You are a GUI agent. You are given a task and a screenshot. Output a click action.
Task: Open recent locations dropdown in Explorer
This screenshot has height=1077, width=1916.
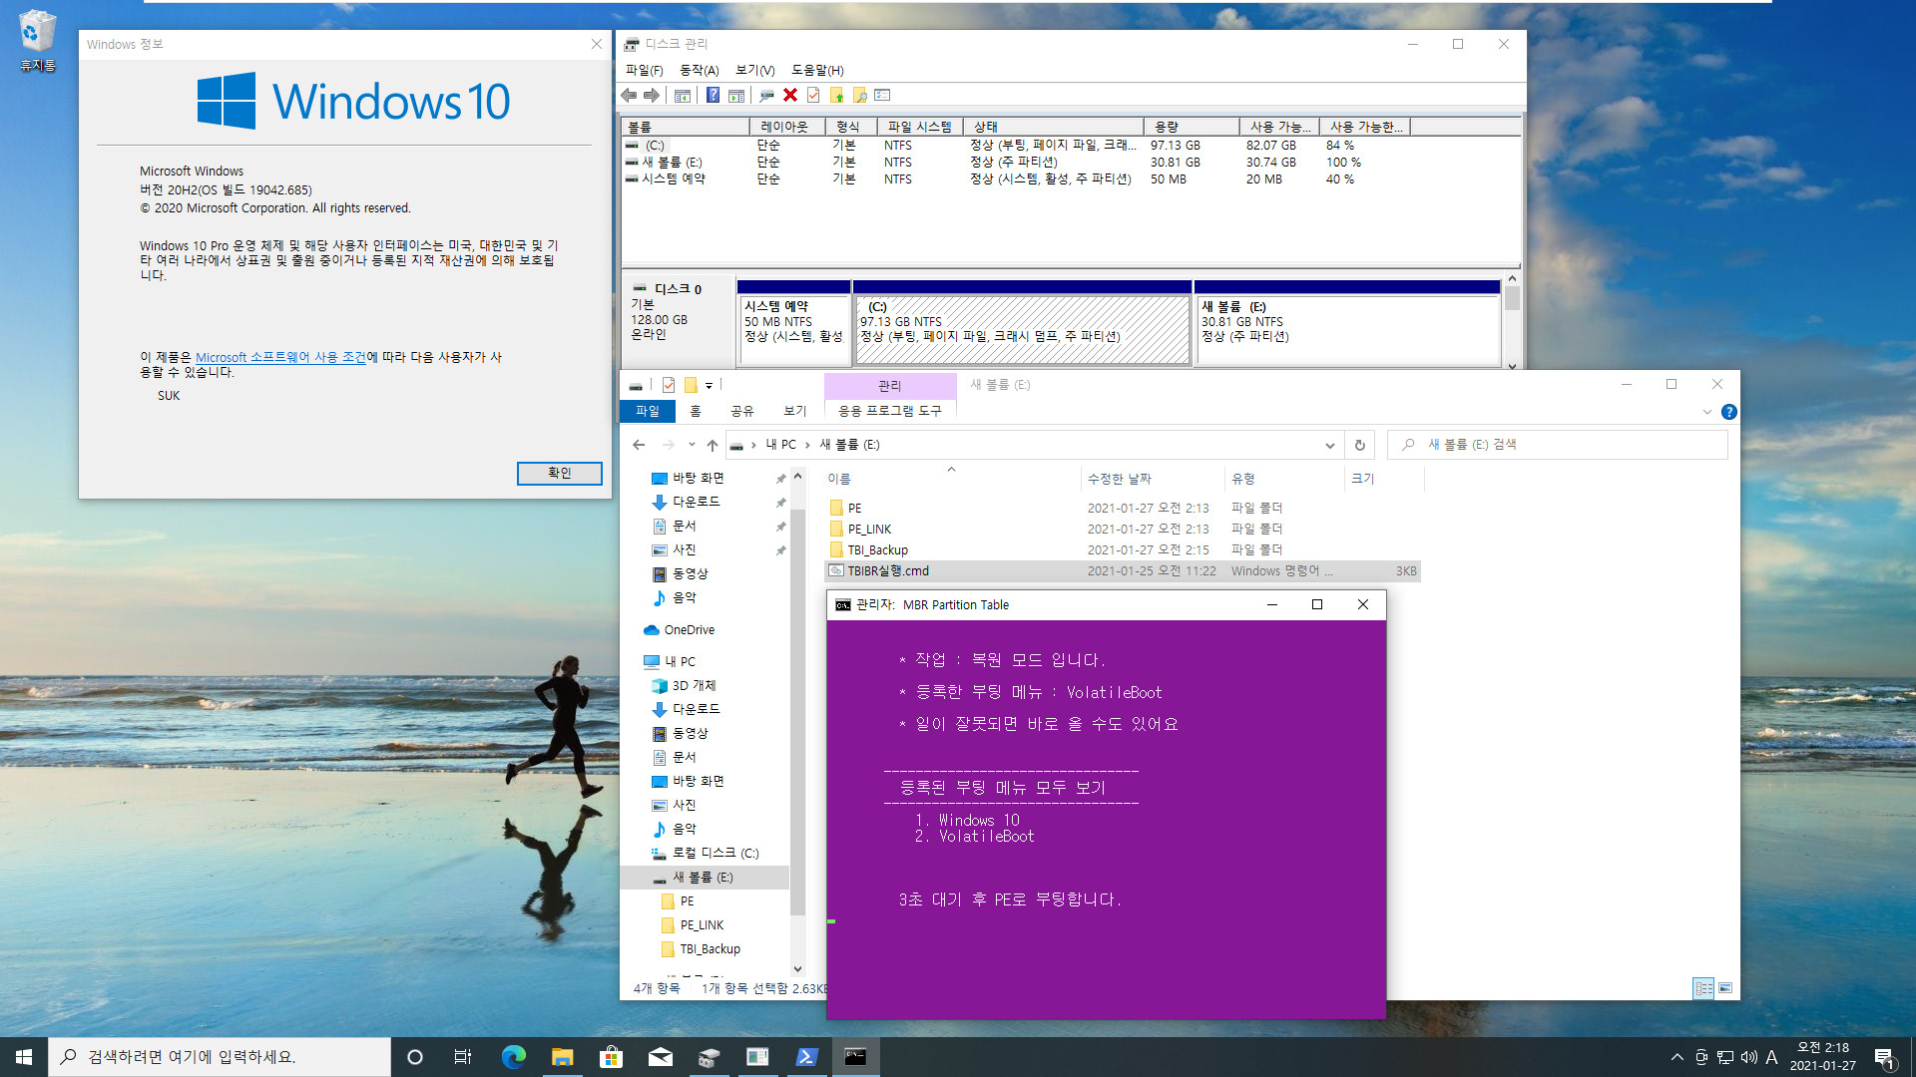692,445
